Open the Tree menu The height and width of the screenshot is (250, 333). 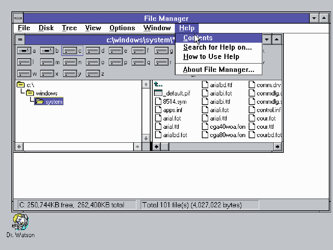coord(69,28)
